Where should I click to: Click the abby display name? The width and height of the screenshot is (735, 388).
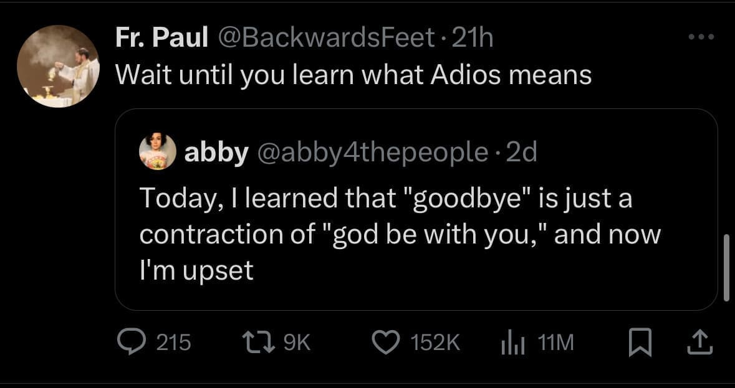click(x=216, y=152)
